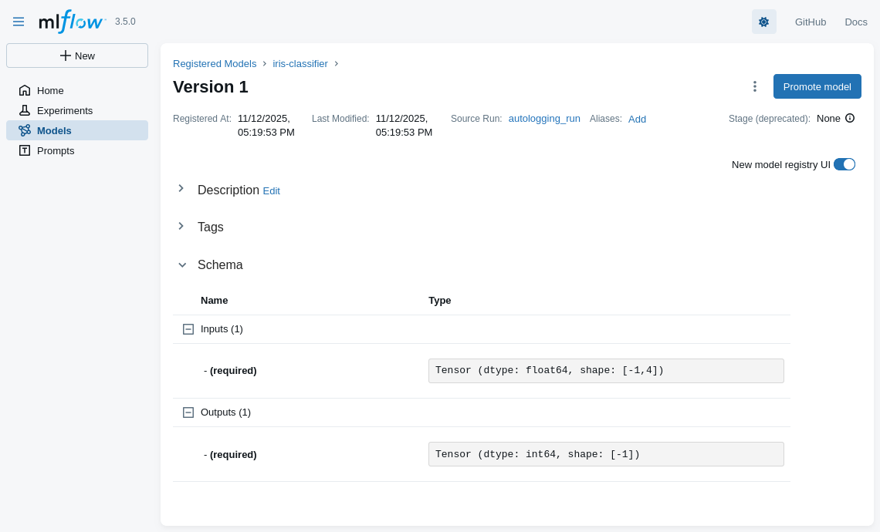The width and height of the screenshot is (880, 532).
Task: Expand the Tags section chevron
Action: click(x=181, y=226)
